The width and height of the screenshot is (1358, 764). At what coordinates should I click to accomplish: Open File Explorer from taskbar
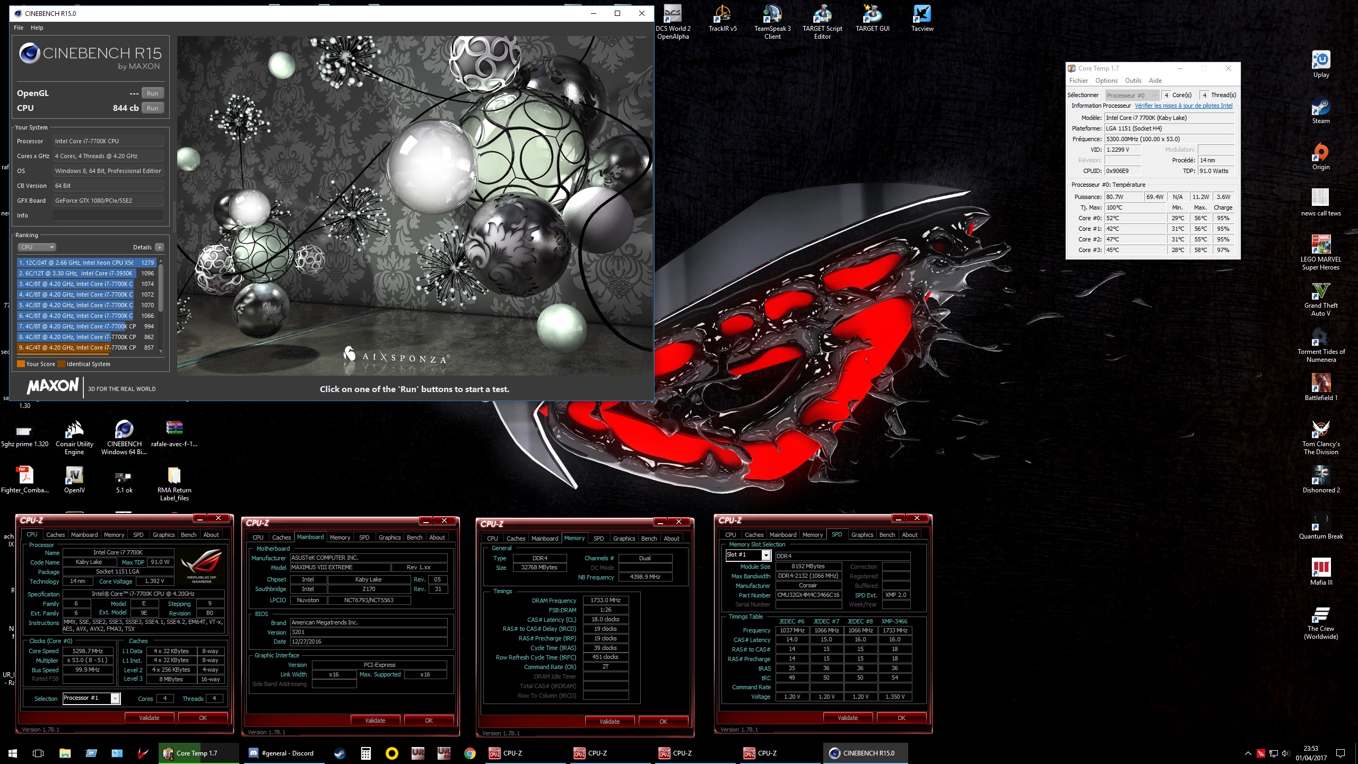point(65,753)
